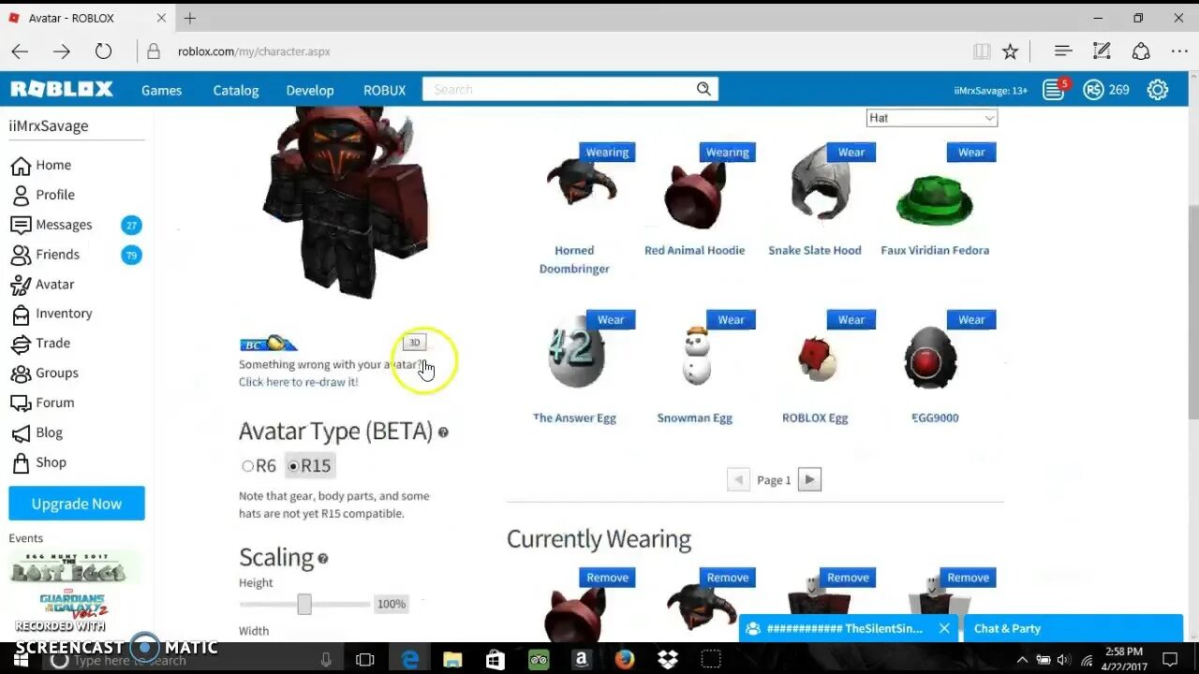Wear the EGG9000 hat

971,320
